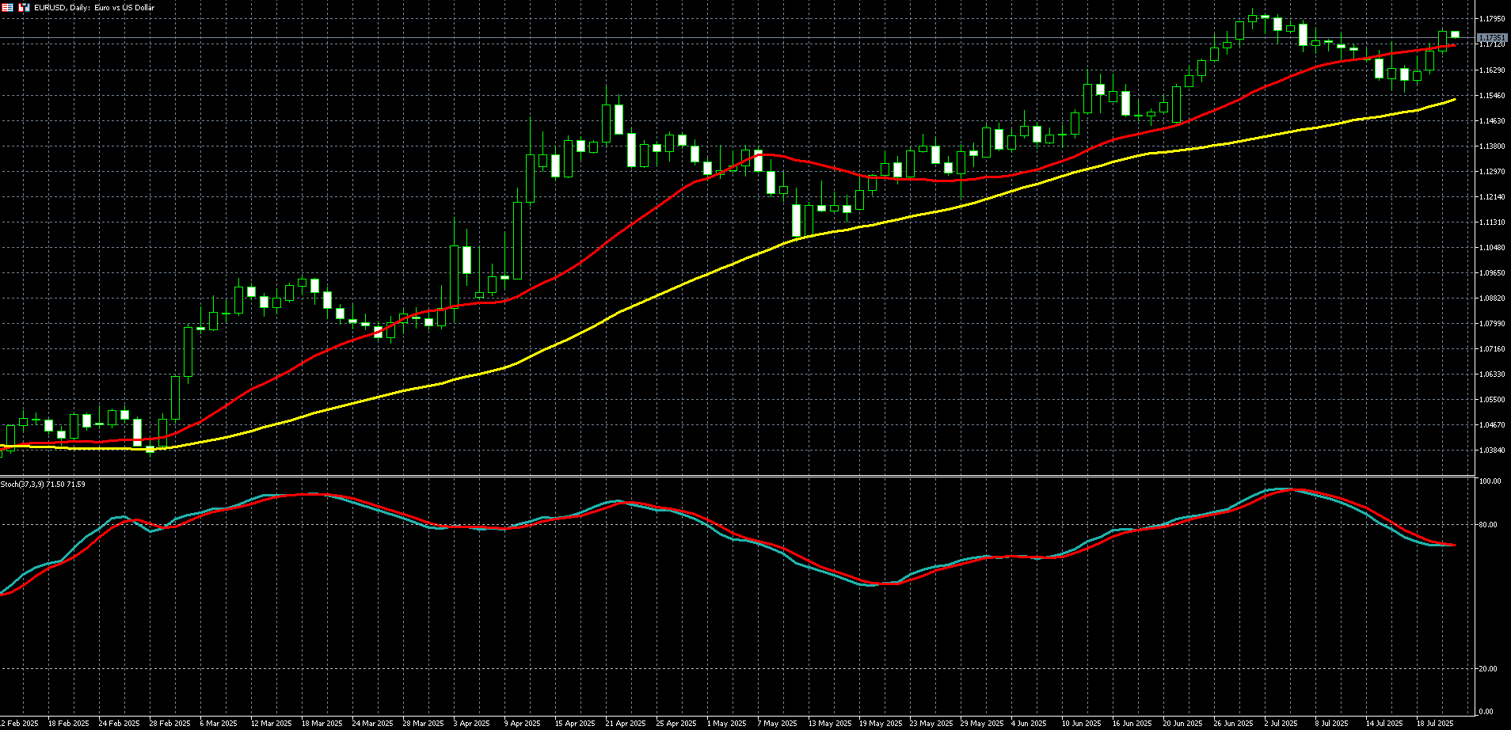The image size is (1511, 730).
Task: Click the 20.00 stochastic level label
Action: [1490, 668]
